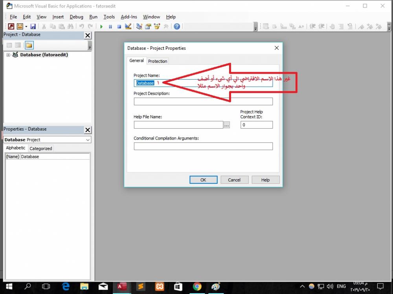This screenshot has width=393, height=294.
Task: Expand the Database (fatoraedit) tree node
Action: click(8, 55)
